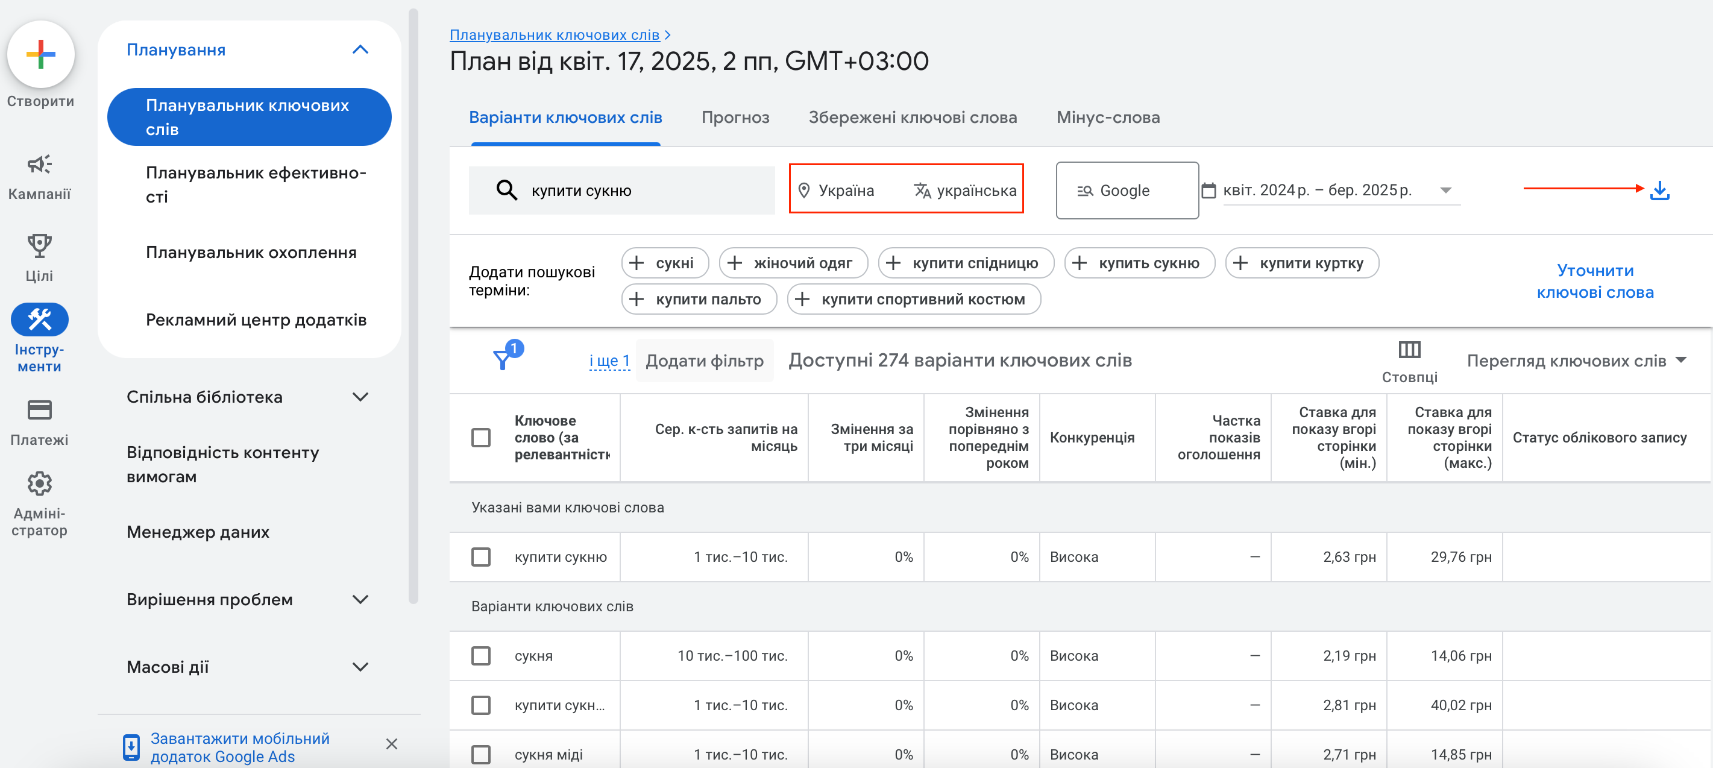The height and width of the screenshot is (768, 1713).
Task: Click the language translate icon
Action: pyautogui.click(x=922, y=190)
